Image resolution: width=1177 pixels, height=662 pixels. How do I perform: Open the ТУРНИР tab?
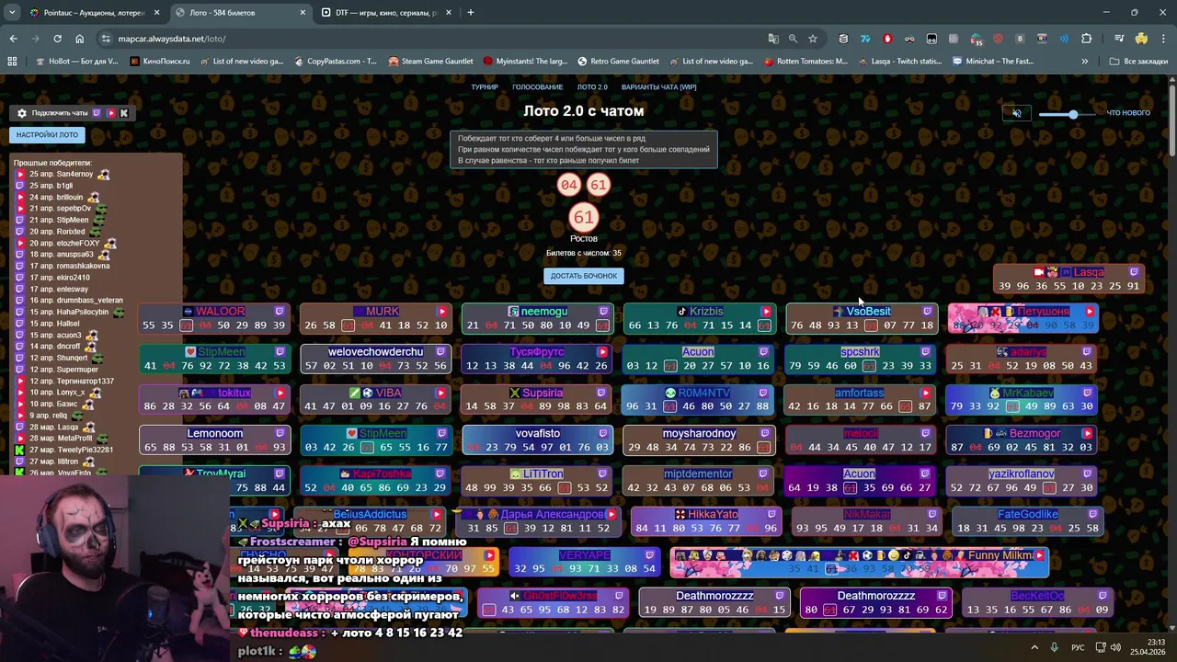(485, 87)
